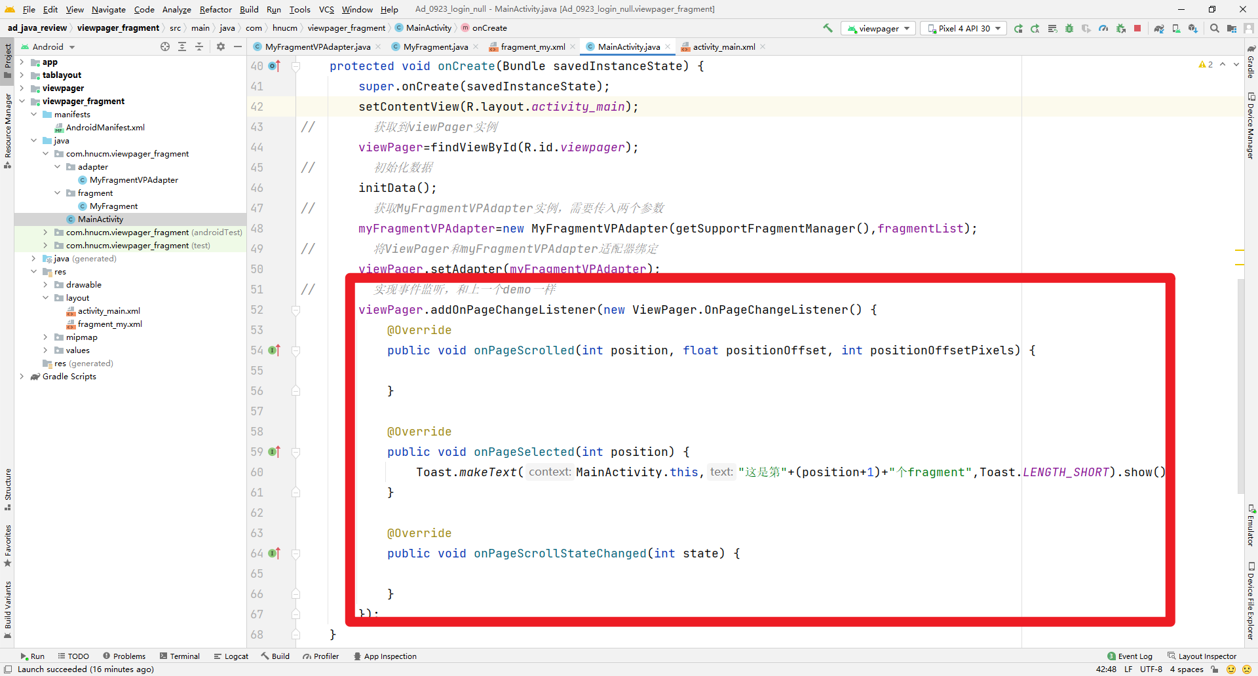Toggle the Build Variants tool window

pos(8,609)
